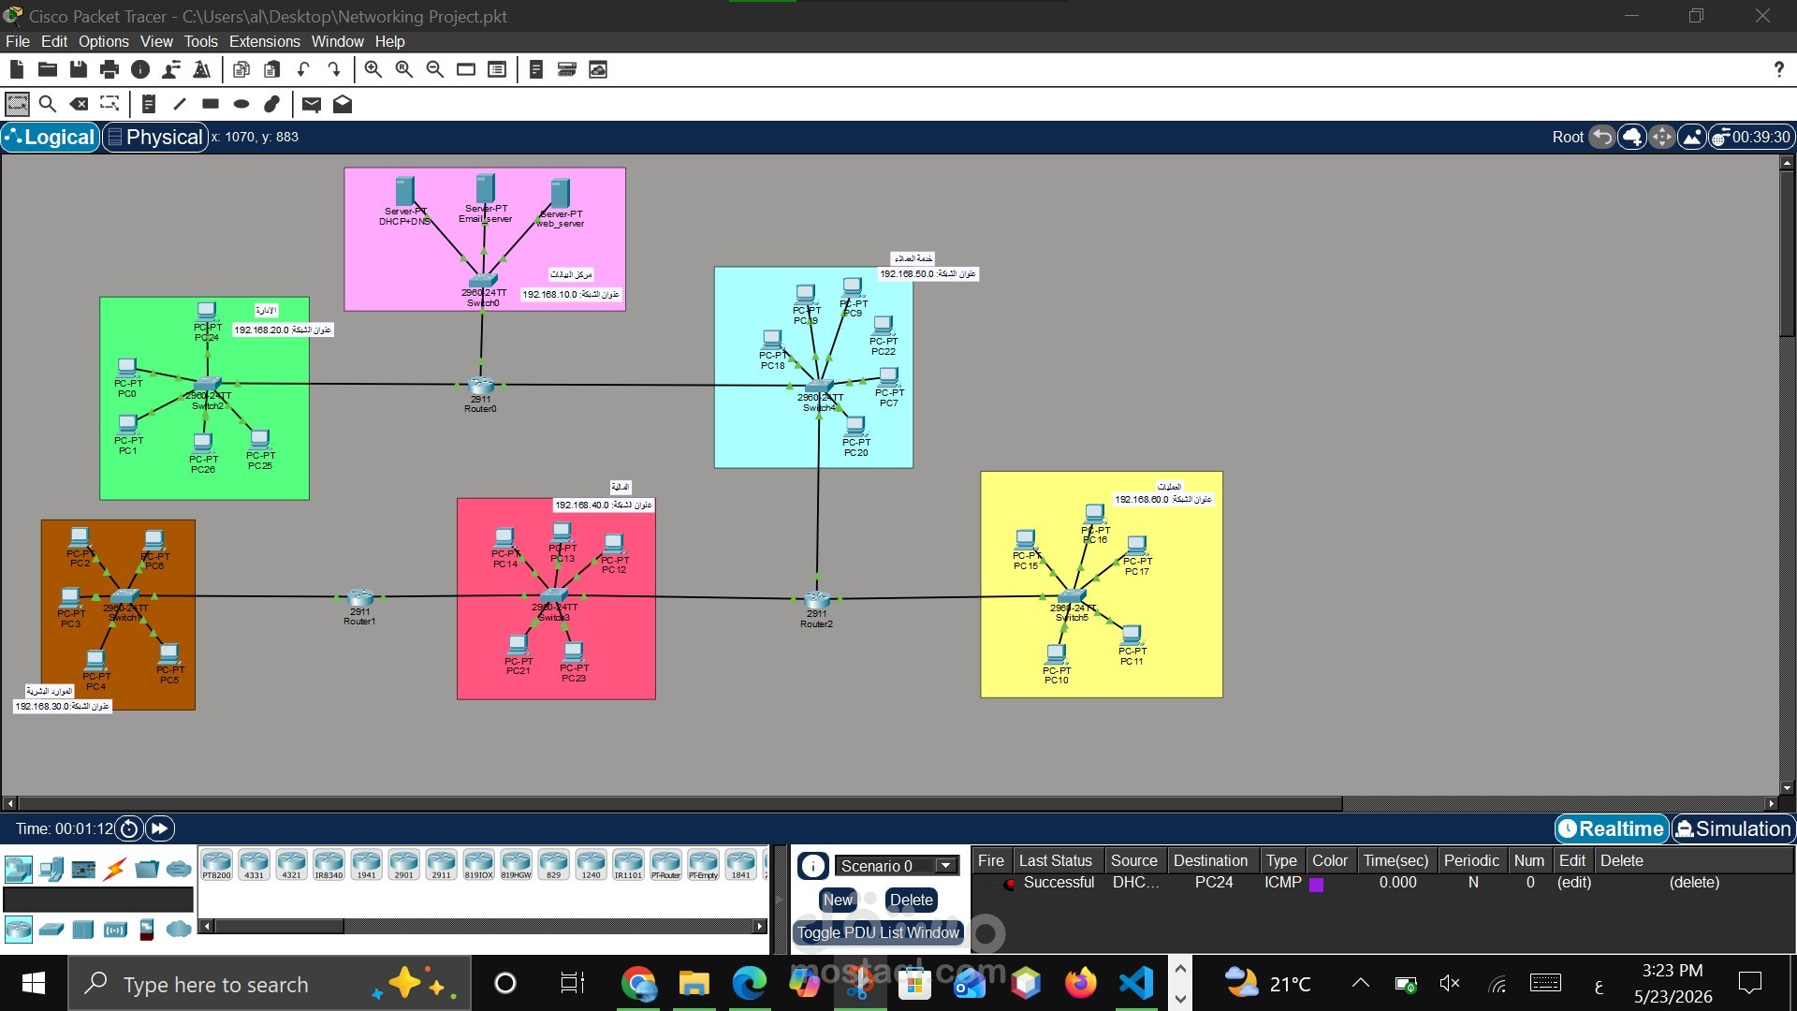Fast forward time
Viewport: 1797px width, 1011px height.
(160, 828)
